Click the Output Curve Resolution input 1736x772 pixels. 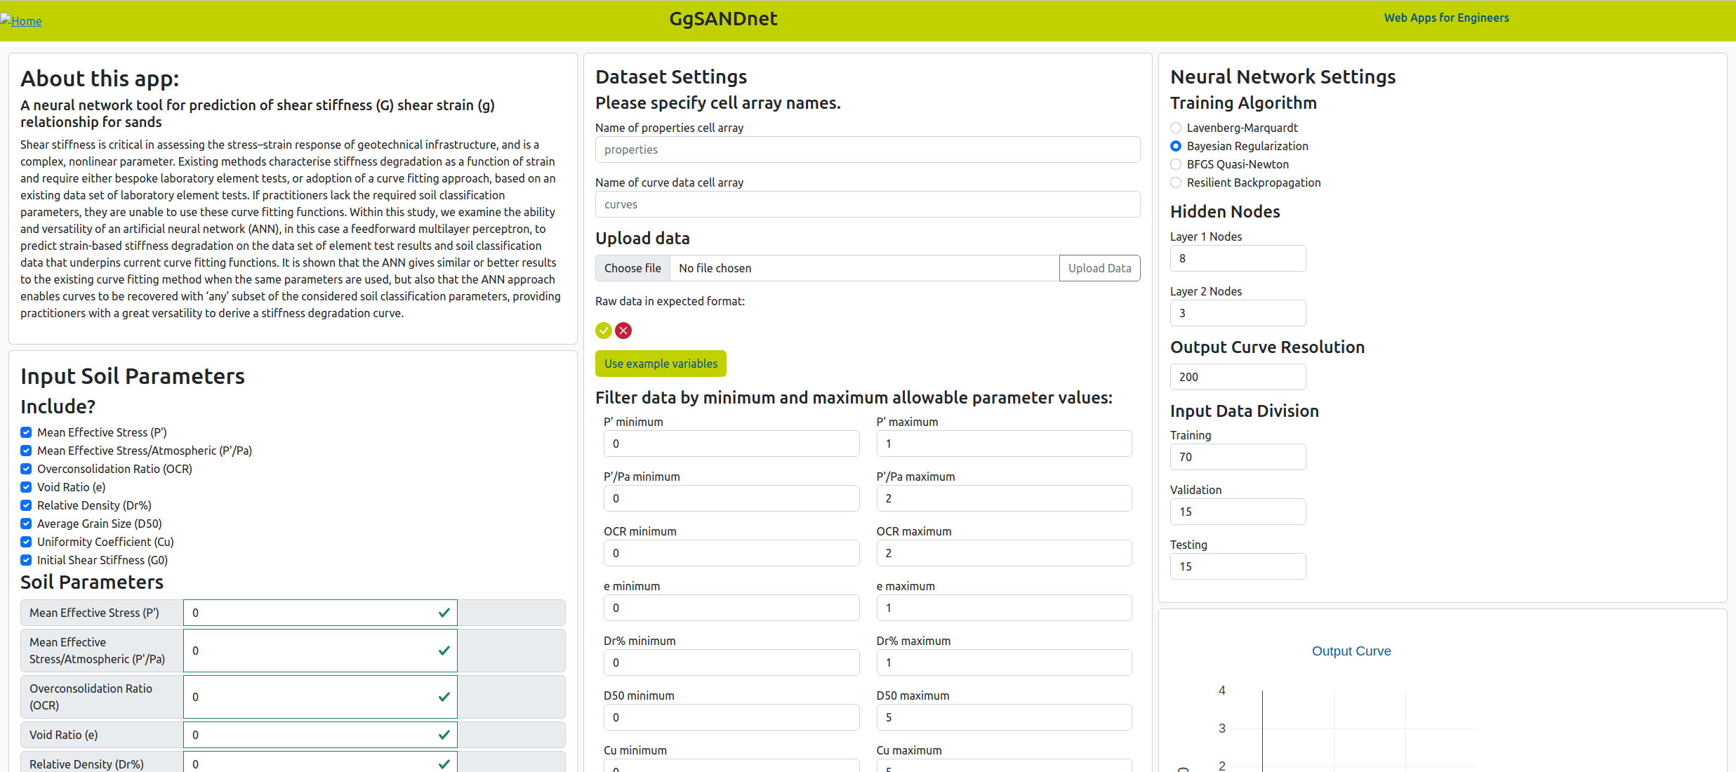(1237, 377)
